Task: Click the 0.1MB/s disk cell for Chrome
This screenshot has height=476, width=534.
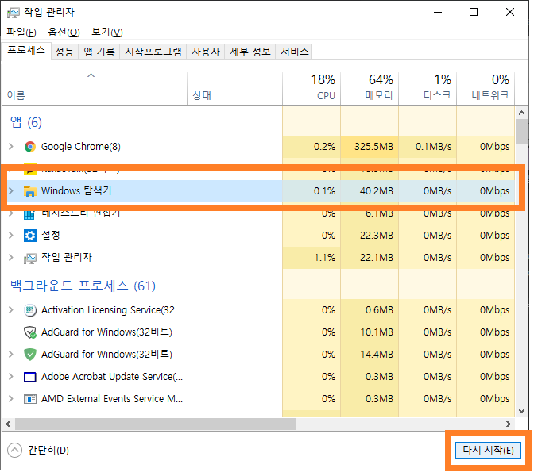Action: point(428,147)
